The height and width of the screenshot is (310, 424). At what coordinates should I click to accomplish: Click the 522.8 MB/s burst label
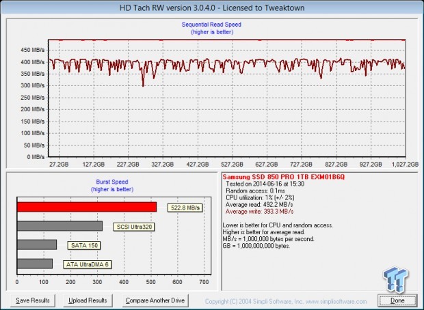pos(185,208)
